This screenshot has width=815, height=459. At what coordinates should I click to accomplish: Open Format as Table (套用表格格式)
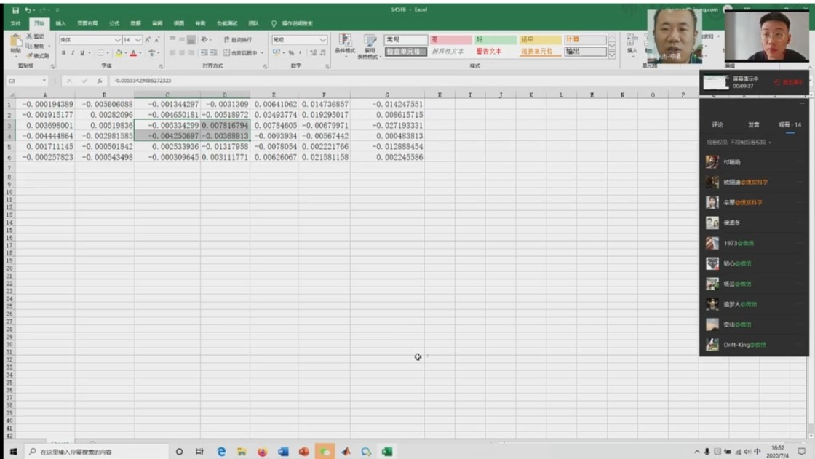click(370, 47)
